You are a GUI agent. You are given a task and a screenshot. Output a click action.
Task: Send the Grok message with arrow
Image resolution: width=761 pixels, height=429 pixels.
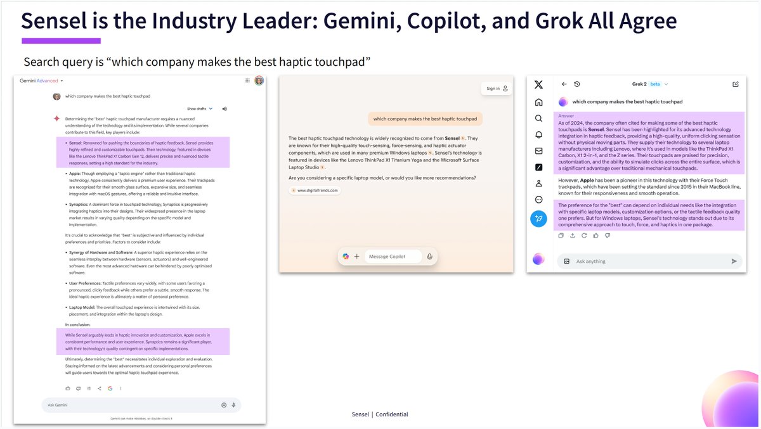coord(734,261)
